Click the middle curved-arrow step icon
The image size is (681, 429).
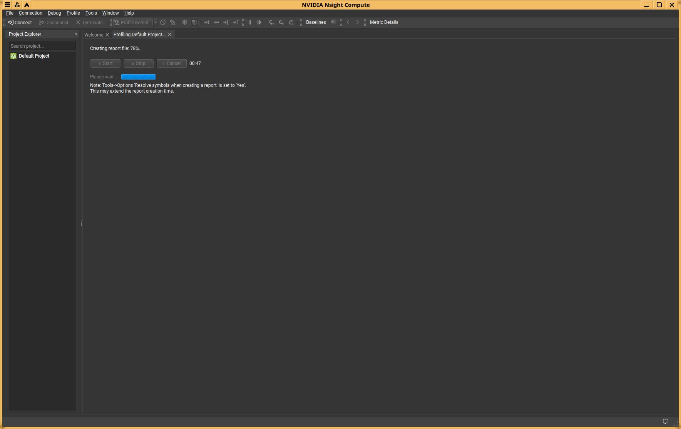click(x=281, y=22)
